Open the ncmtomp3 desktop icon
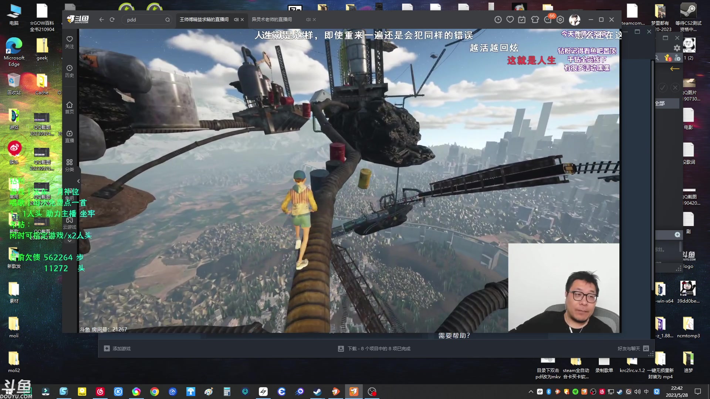The width and height of the screenshot is (710, 399). pyautogui.click(x=688, y=327)
